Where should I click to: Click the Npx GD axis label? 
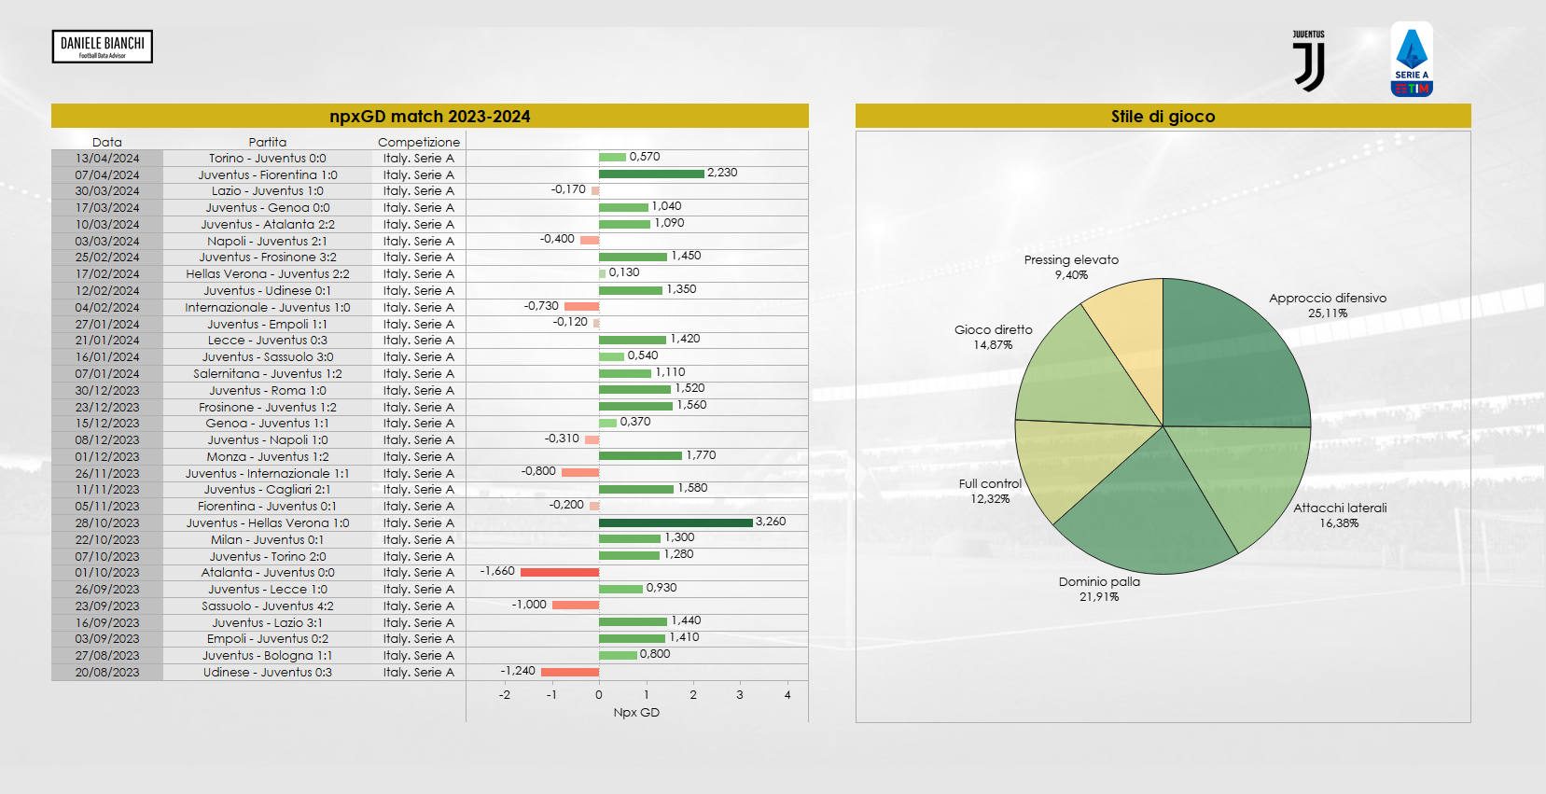(636, 712)
